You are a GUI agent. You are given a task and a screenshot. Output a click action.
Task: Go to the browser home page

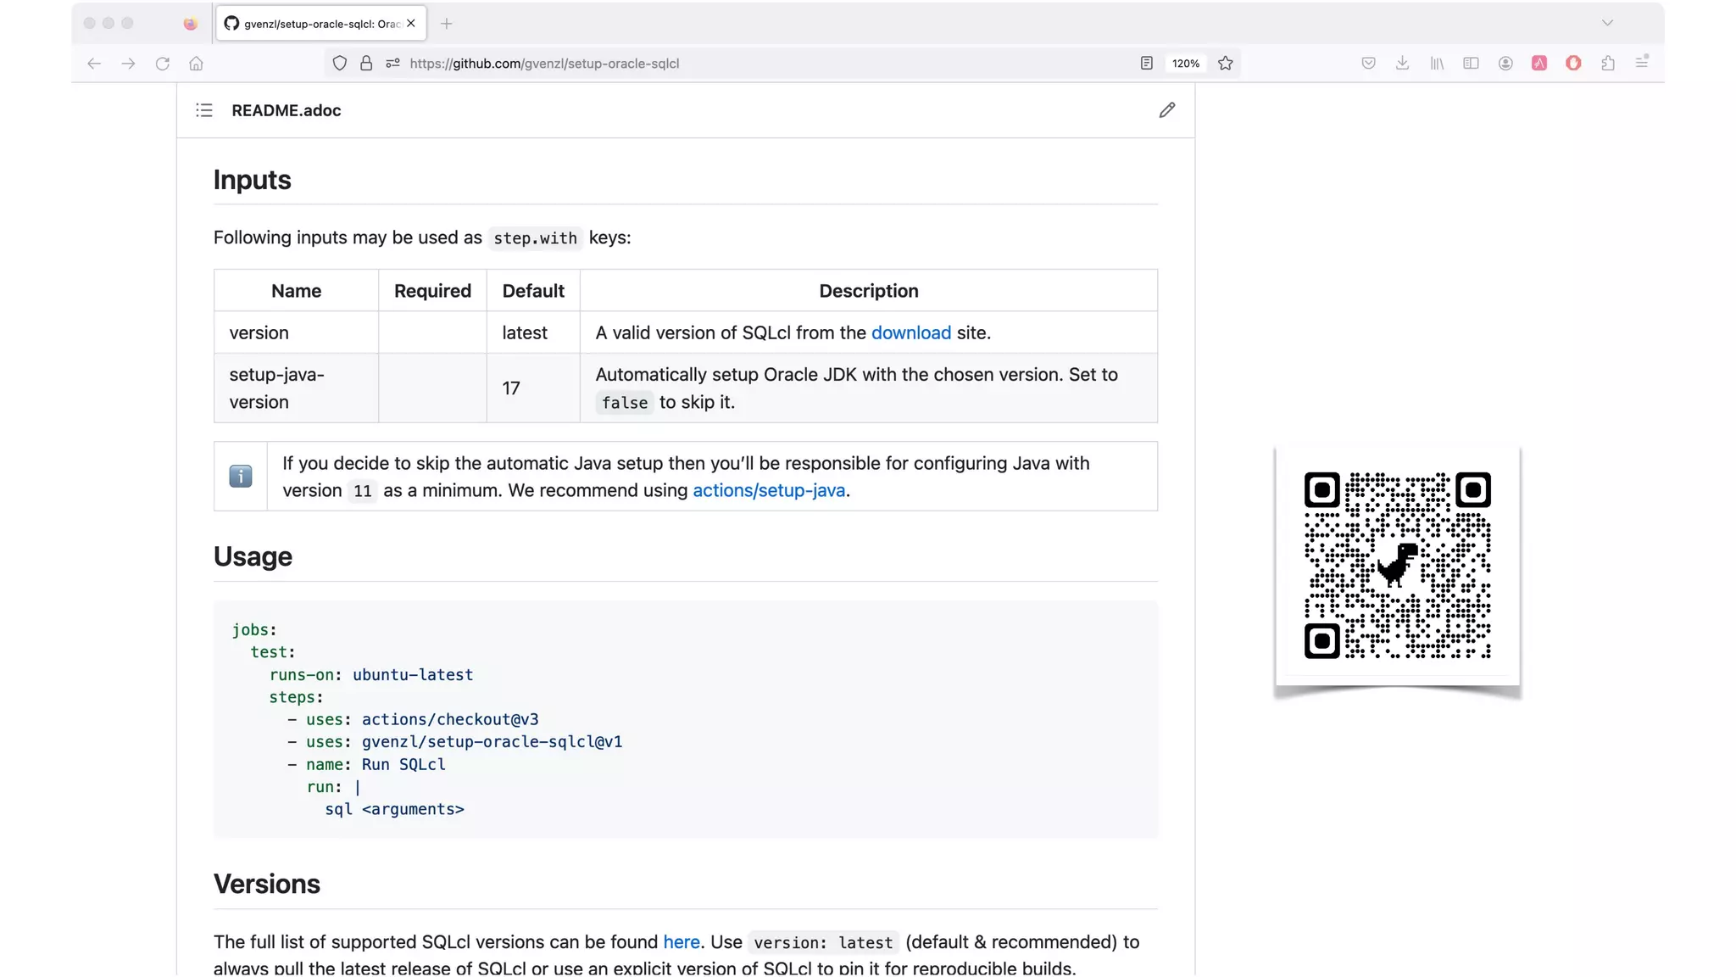click(x=196, y=64)
